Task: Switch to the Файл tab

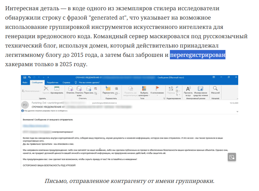Action: coord(25,83)
